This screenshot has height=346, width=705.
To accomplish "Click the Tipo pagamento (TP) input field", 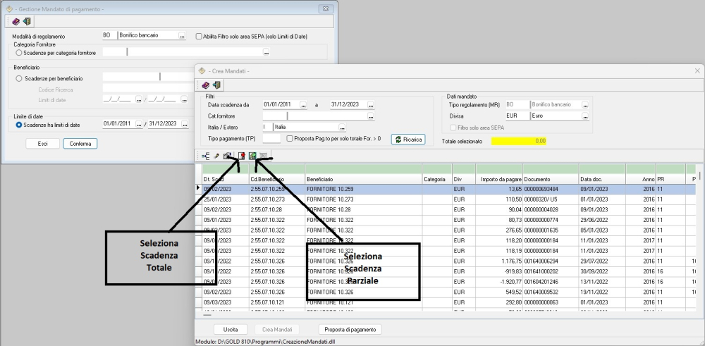I will tap(272, 139).
